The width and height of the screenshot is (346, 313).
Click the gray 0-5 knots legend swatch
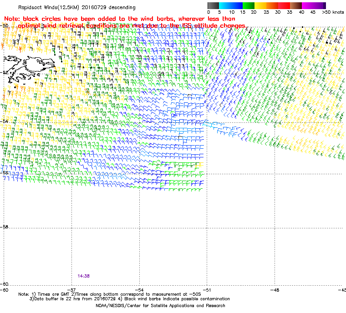click(213, 5)
